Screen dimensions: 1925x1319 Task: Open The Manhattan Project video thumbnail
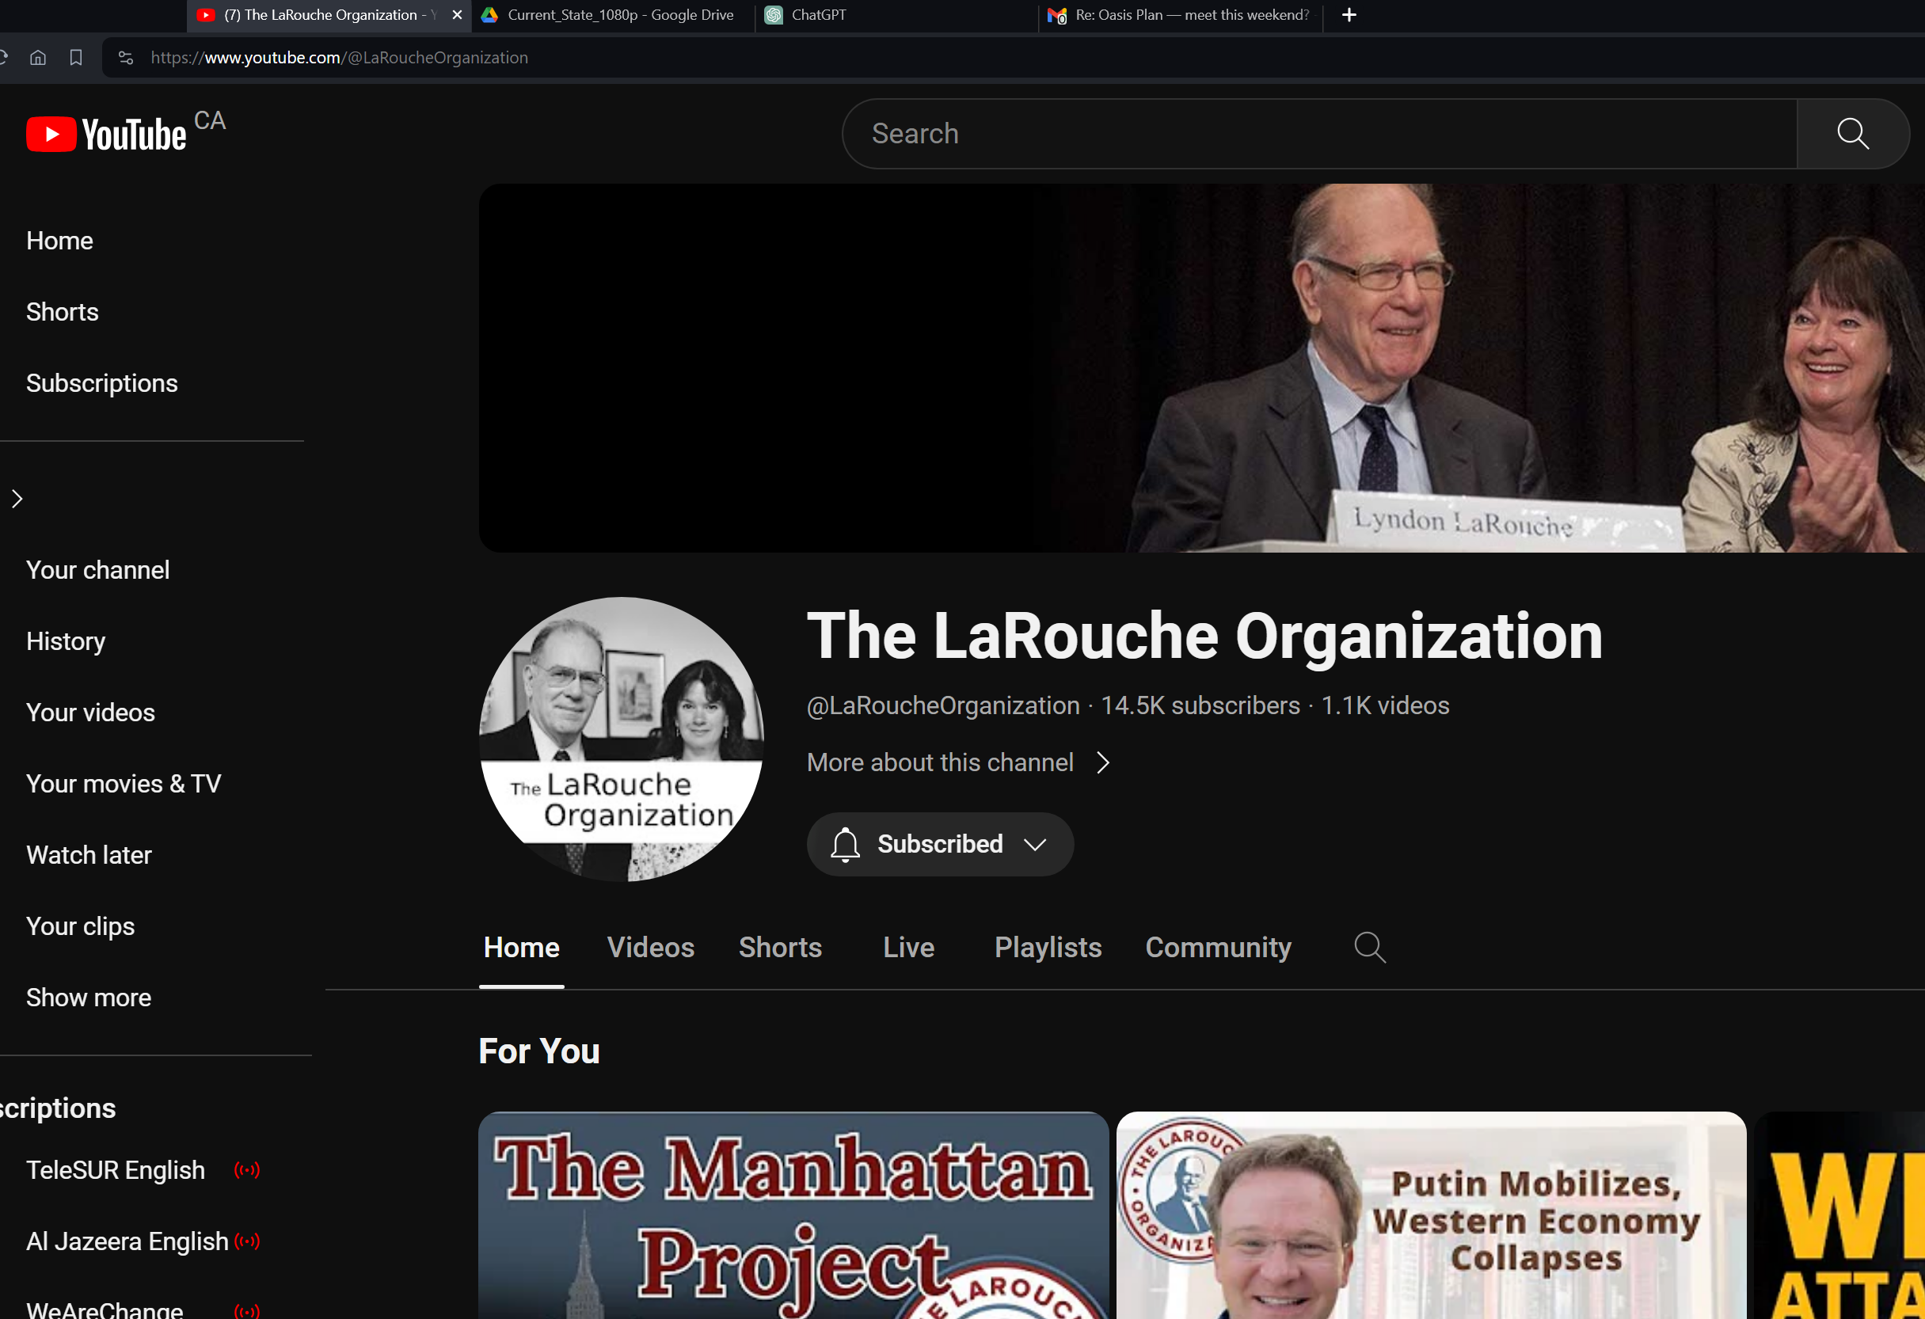[793, 1215]
